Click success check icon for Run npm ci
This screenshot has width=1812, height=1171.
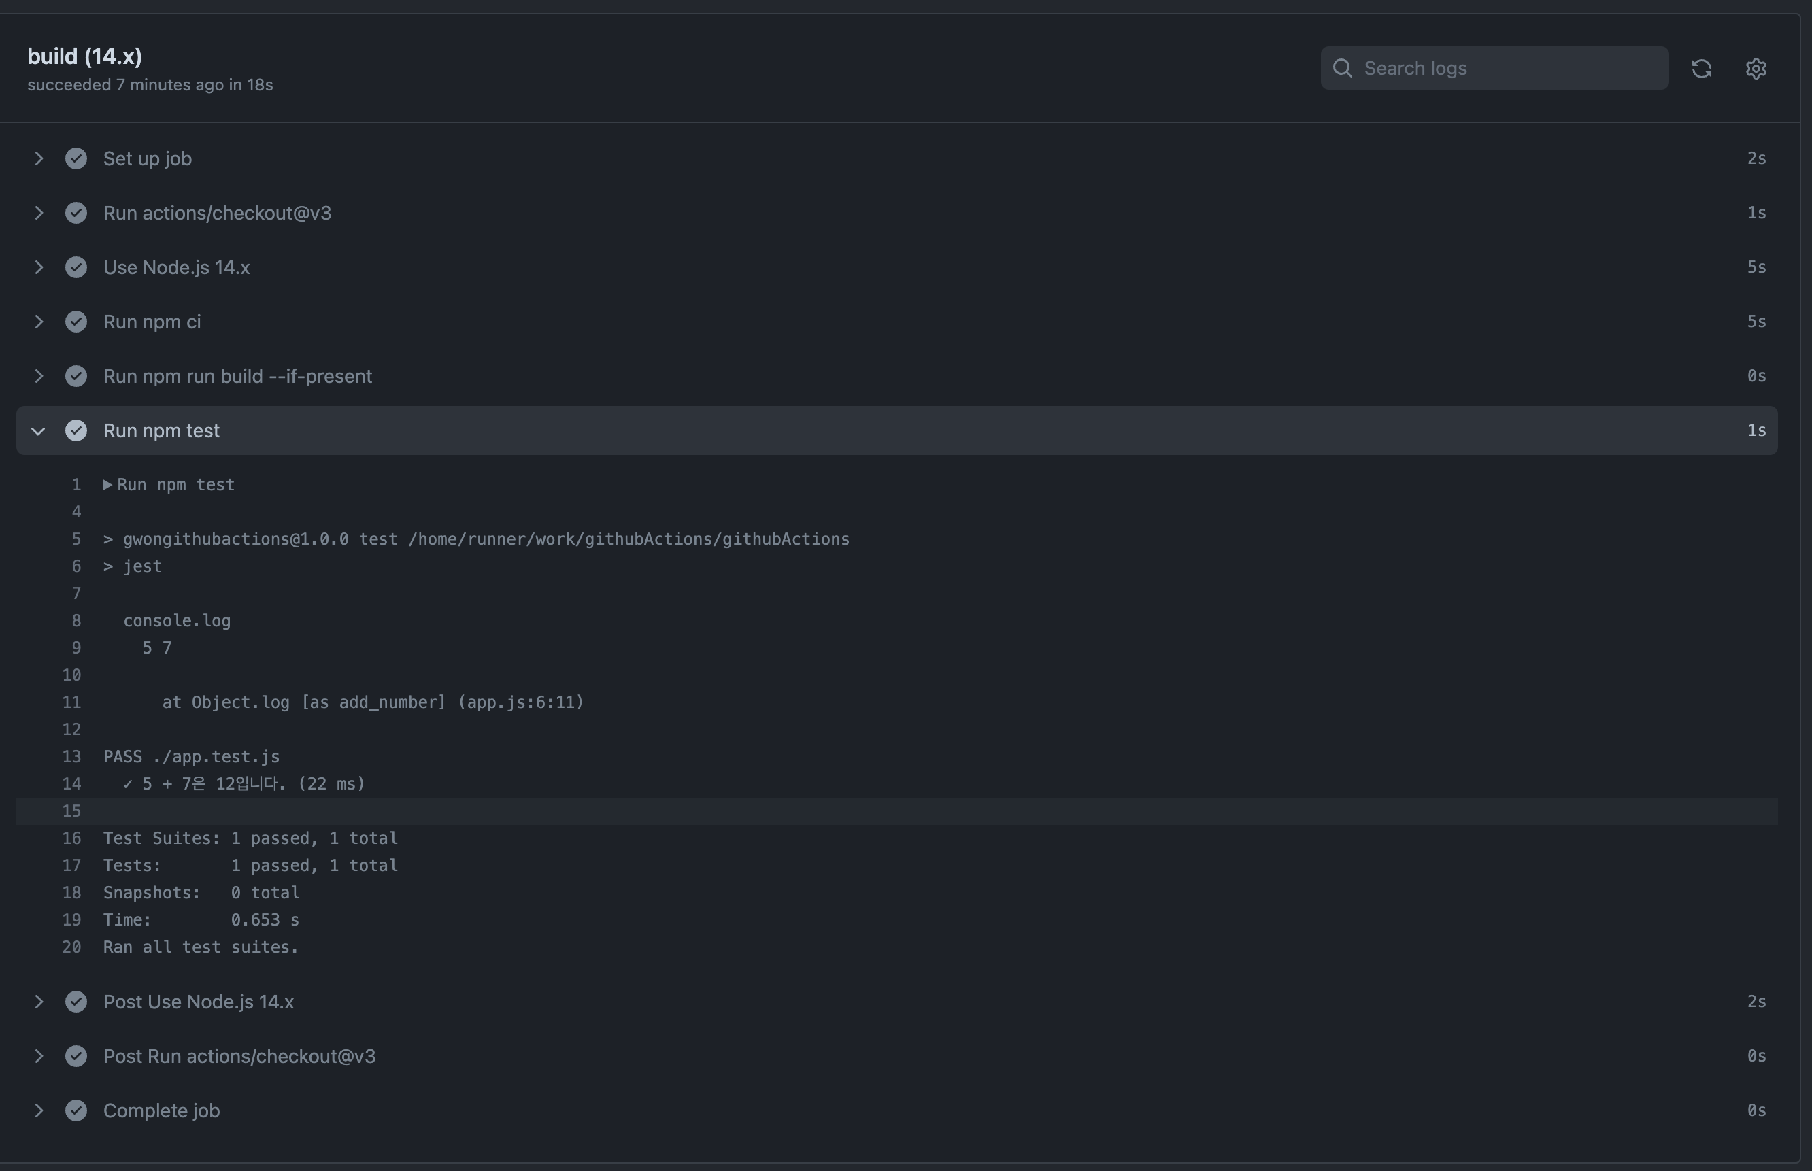pos(76,322)
